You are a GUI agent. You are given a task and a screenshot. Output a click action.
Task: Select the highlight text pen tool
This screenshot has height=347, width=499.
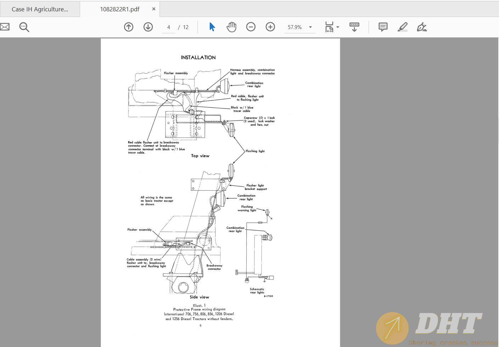[x=403, y=27]
